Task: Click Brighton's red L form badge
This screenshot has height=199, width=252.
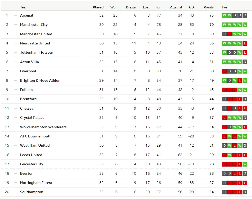Action: [240, 80]
